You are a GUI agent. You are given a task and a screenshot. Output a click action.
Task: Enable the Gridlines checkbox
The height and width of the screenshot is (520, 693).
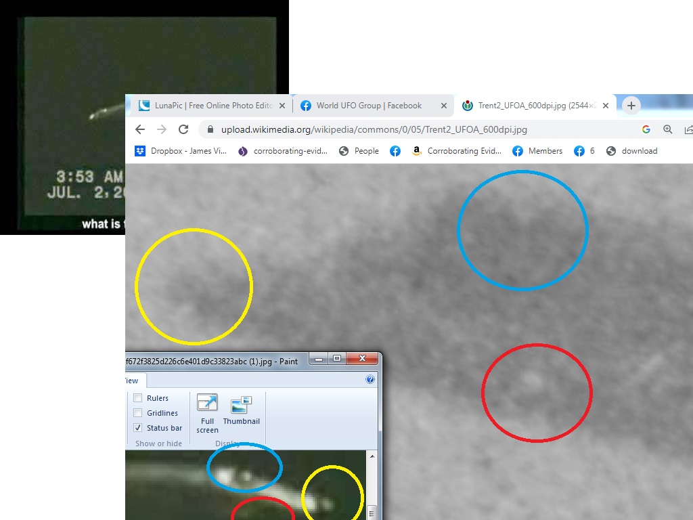point(138,413)
